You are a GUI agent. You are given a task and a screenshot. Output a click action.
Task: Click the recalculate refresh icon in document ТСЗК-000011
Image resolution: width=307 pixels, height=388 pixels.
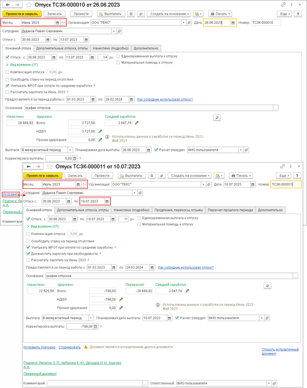[x=267, y=286]
